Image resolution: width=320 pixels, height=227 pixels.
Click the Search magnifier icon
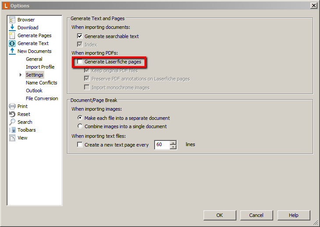pos(12,122)
